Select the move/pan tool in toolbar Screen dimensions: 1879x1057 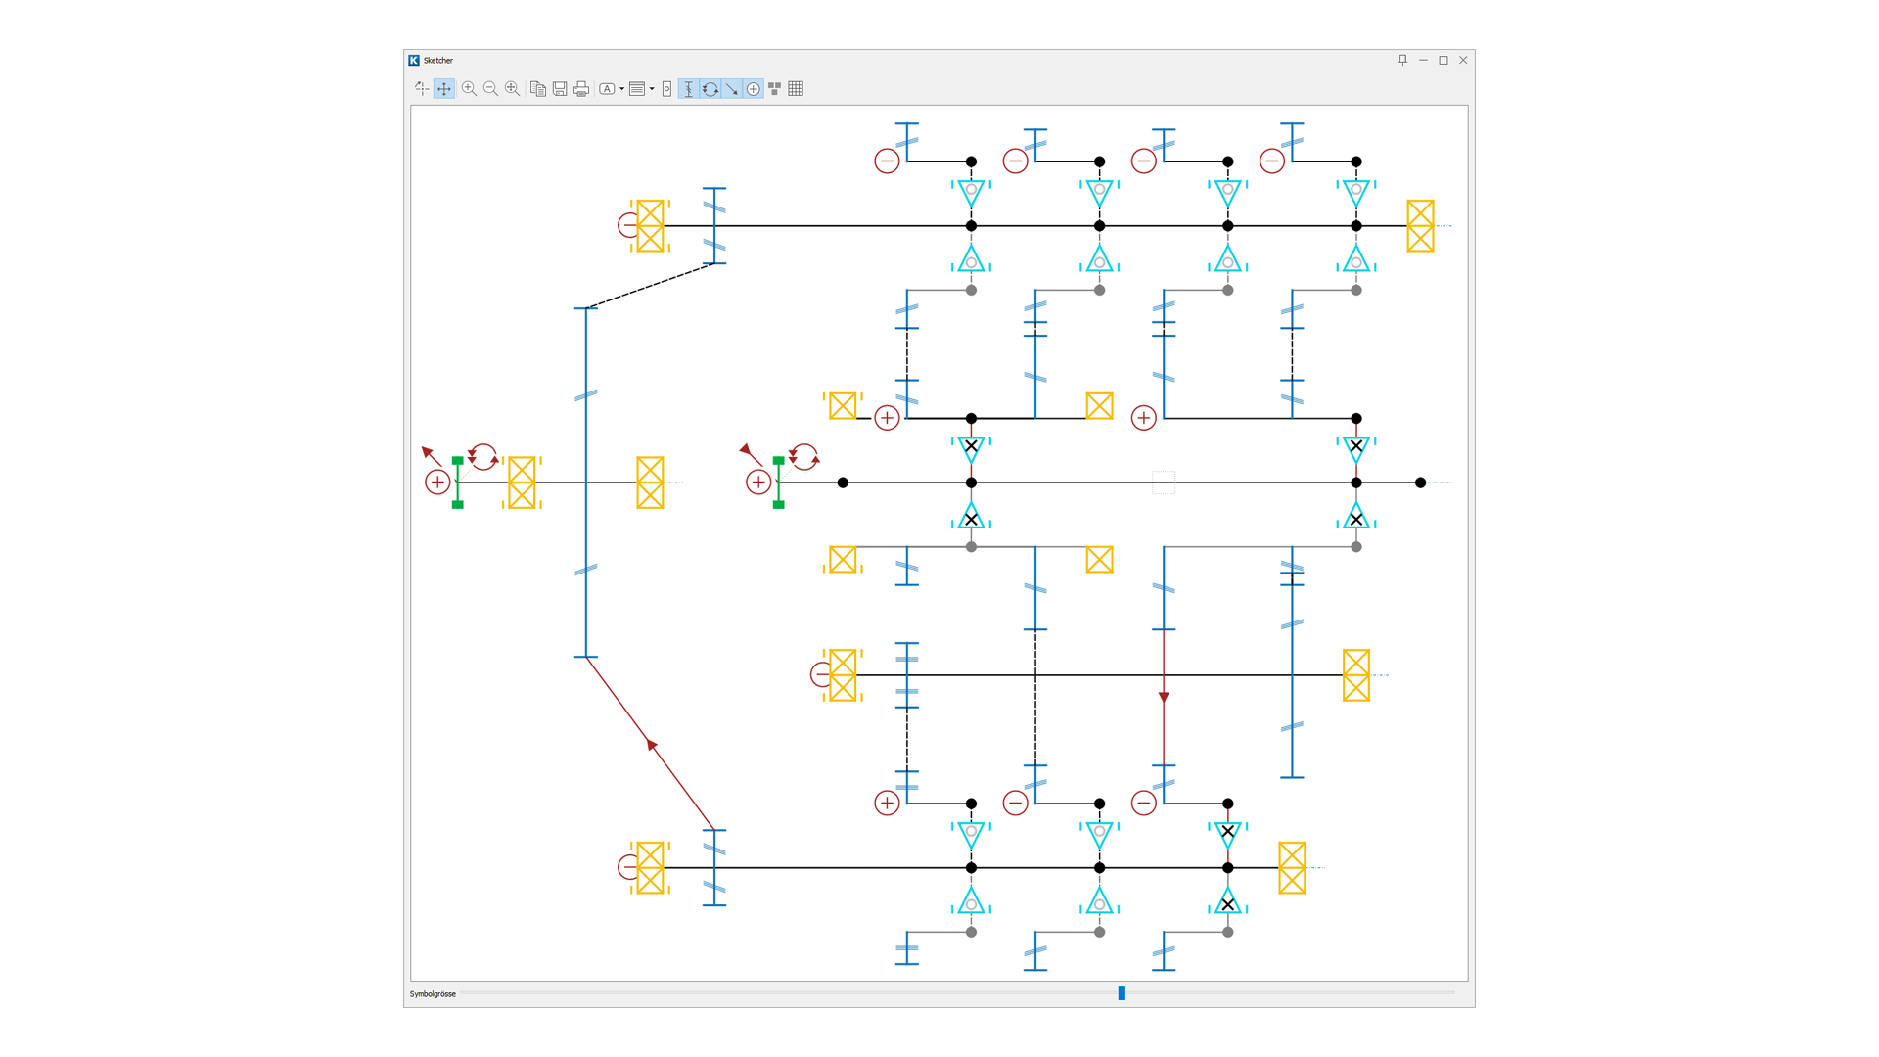(444, 89)
